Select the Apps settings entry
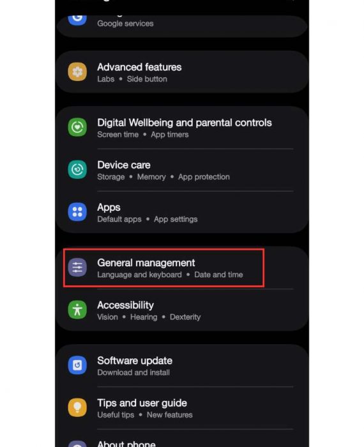This screenshot has width=364, height=447. [x=182, y=212]
